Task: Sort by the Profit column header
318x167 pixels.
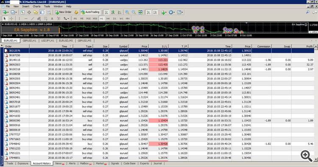Action: tap(303, 47)
